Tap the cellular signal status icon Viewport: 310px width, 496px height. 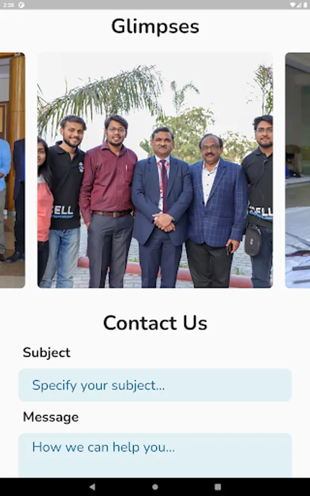point(299,5)
